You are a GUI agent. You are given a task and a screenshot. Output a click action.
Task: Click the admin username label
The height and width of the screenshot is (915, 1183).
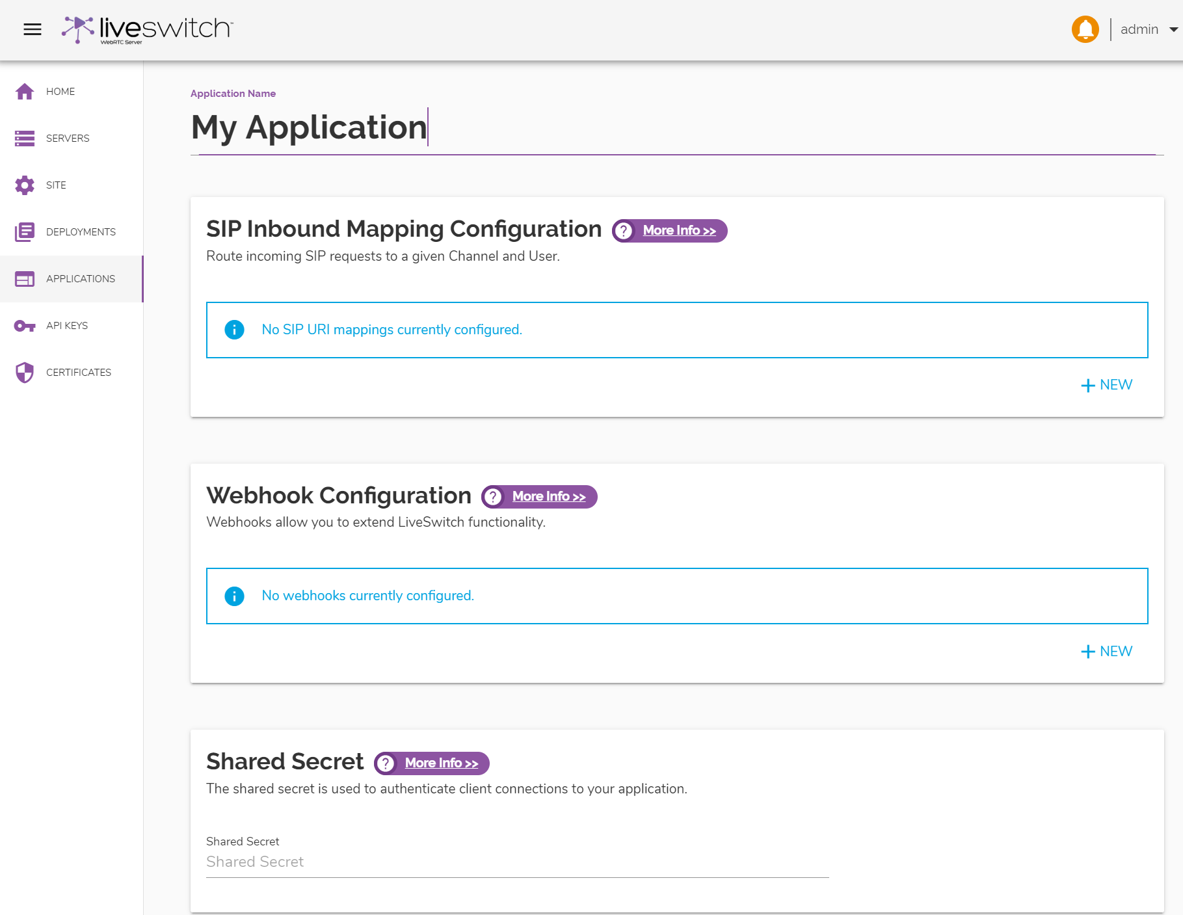1139,29
